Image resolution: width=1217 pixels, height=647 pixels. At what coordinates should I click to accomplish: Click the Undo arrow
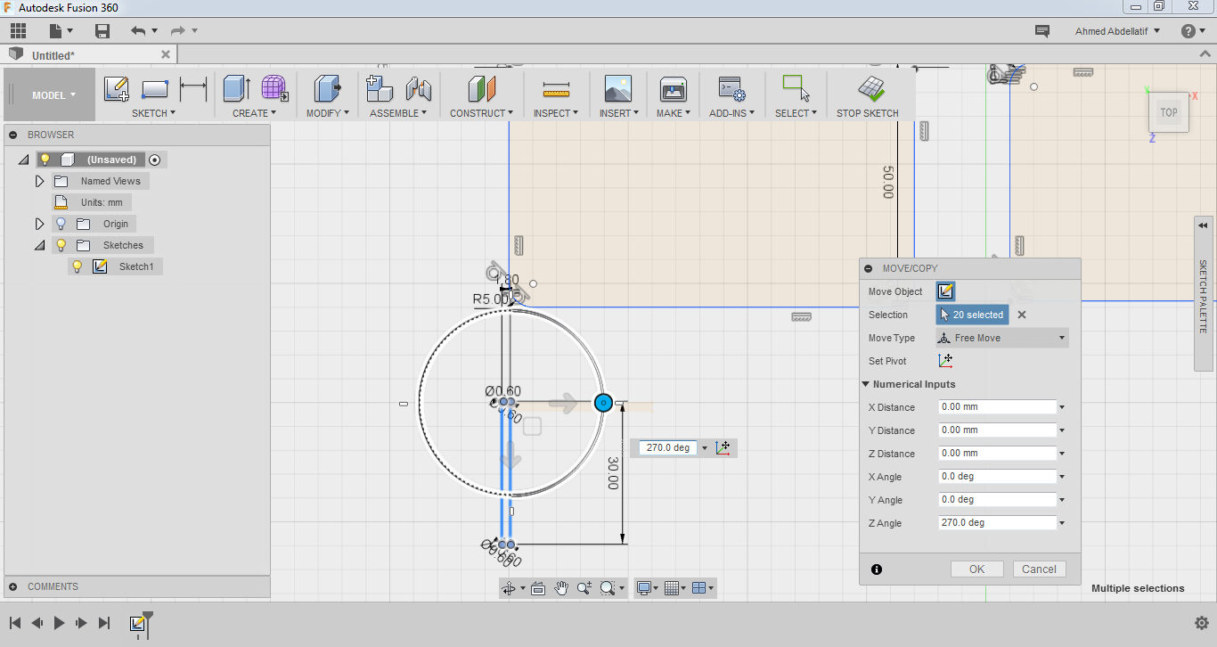138,31
